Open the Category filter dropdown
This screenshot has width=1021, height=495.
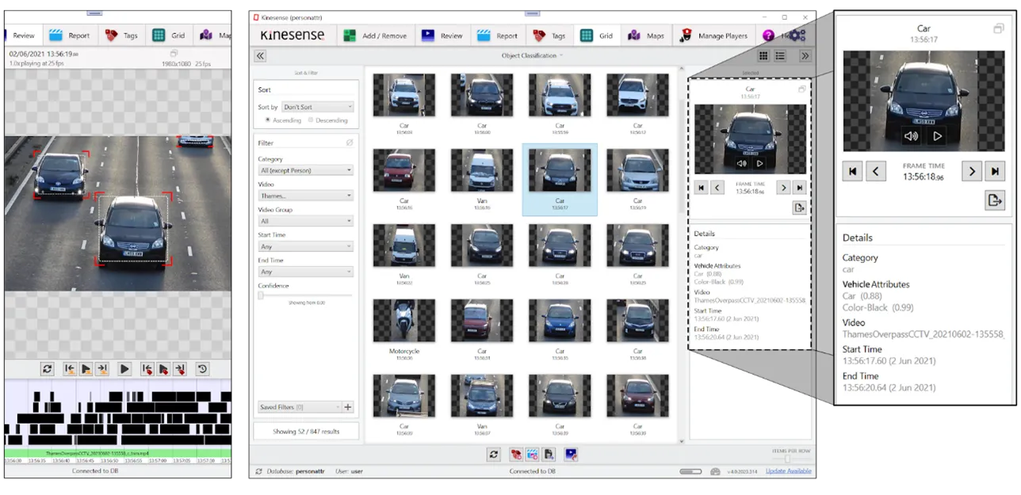(x=306, y=170)
